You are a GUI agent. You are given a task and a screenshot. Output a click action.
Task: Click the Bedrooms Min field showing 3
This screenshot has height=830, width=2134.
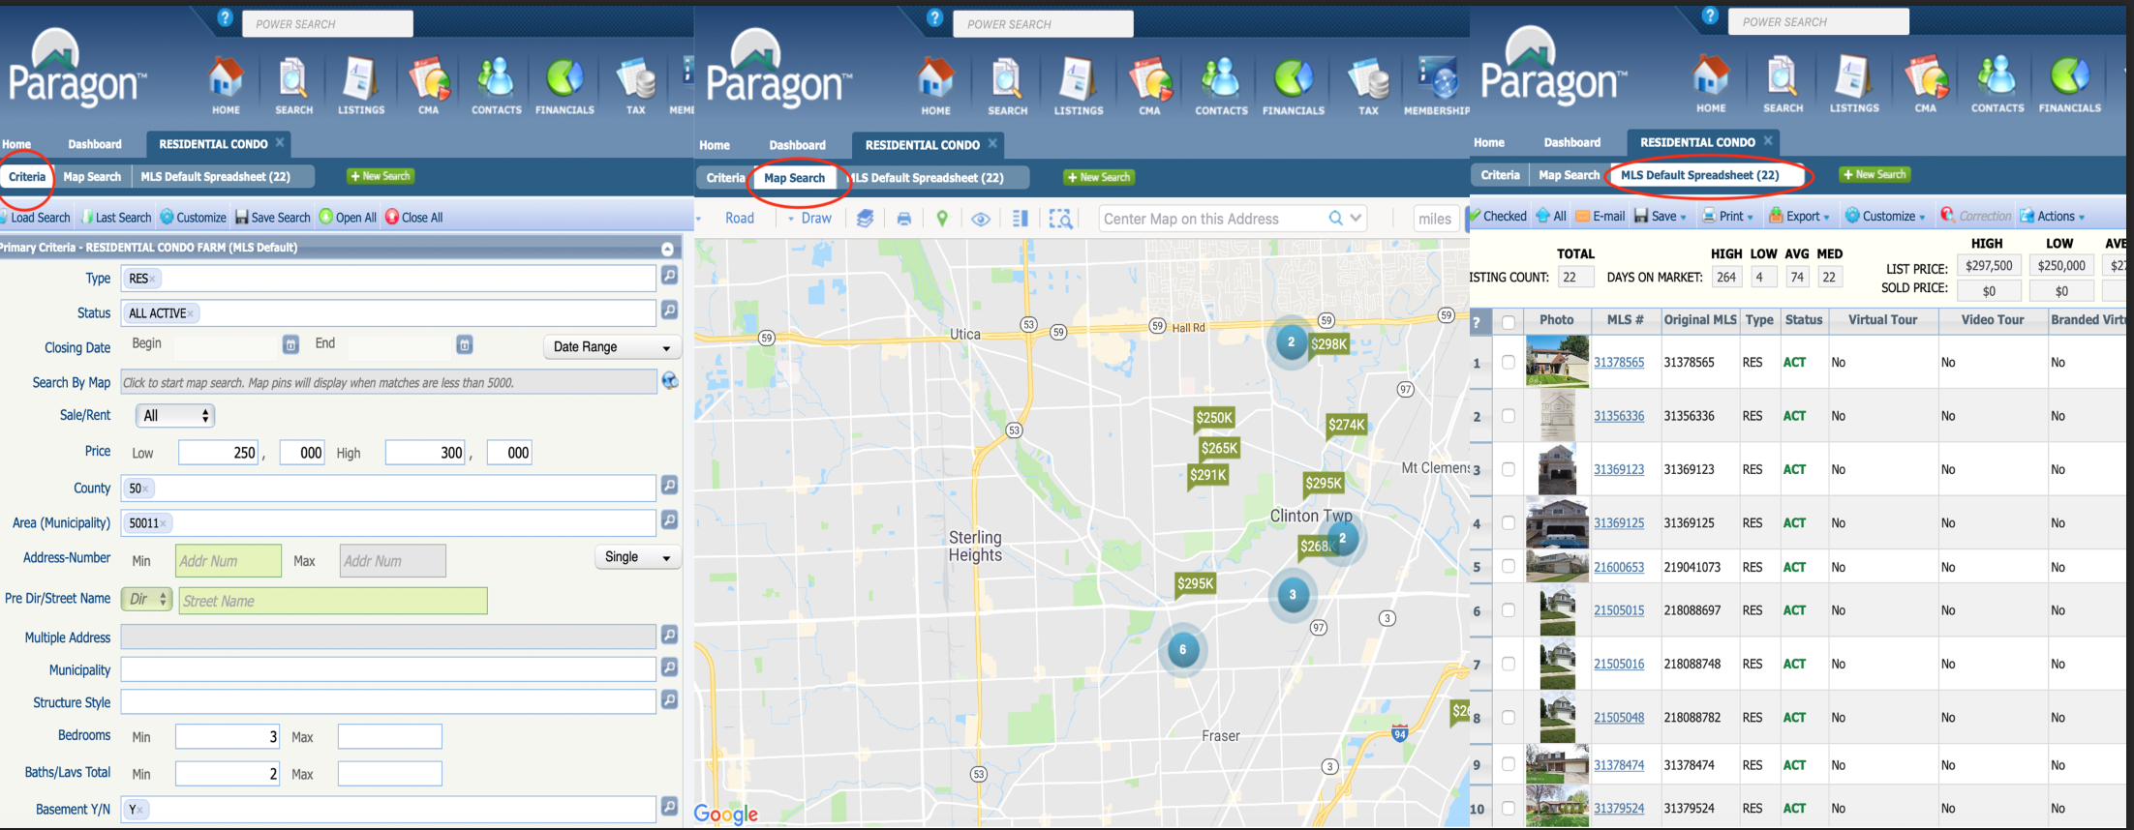click(x=228, y=737)
